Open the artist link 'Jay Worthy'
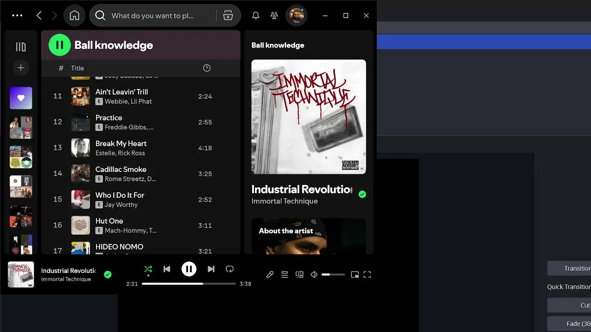Image resolution: width=591 pixels, height=332 pixels. pos(121,205)
